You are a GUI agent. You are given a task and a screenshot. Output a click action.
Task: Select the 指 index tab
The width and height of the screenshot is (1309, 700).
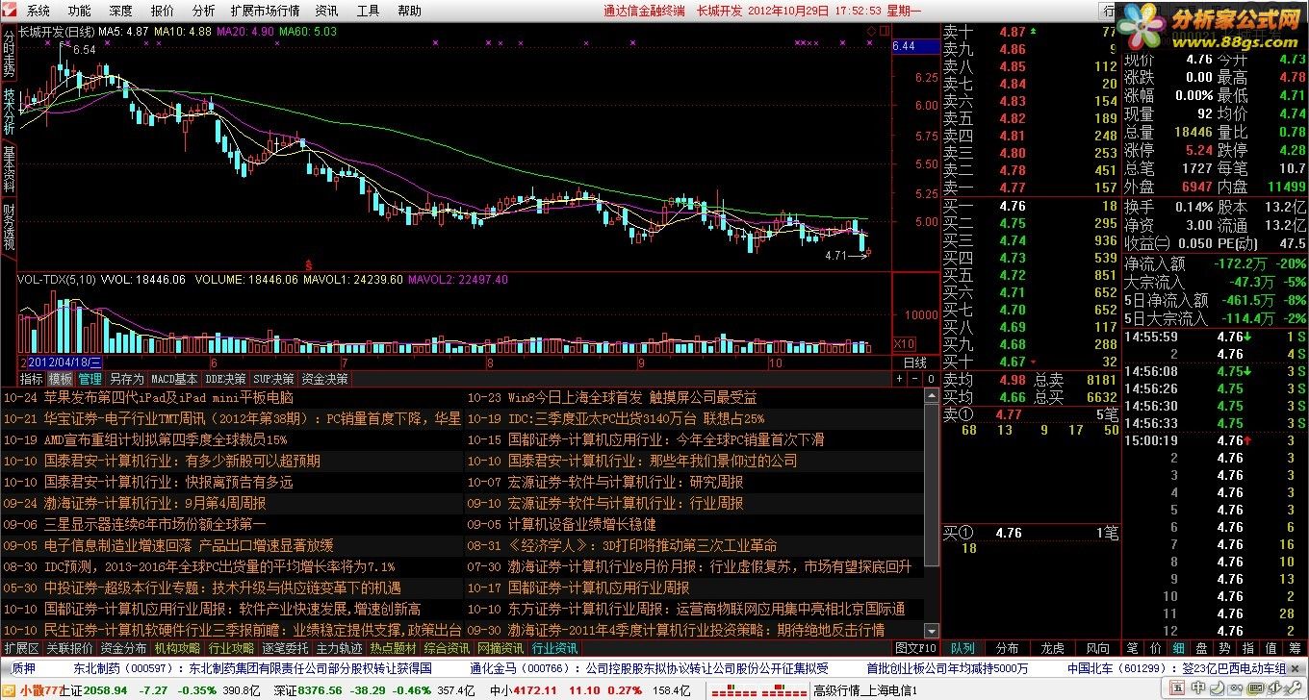pyautogui.click(x=1248, y=649)
